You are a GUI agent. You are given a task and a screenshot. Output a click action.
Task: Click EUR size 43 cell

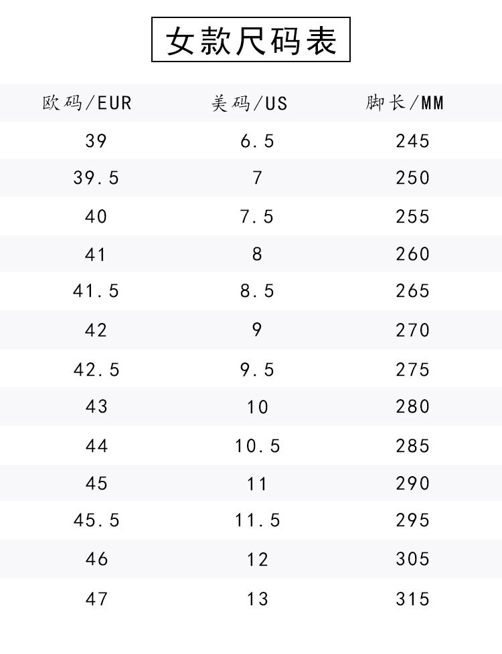pos(96,407)
